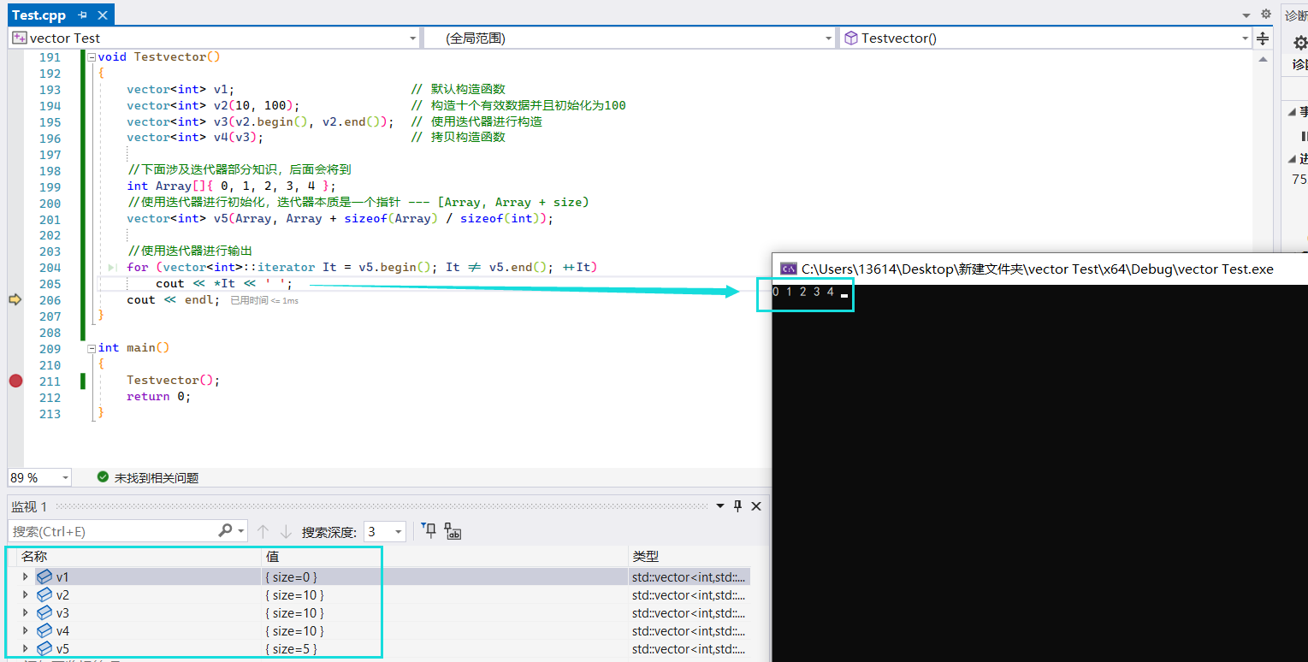Click the run-to-here glyph at line 204
This screenshot has width=1308, height=662.
(111, 268)
